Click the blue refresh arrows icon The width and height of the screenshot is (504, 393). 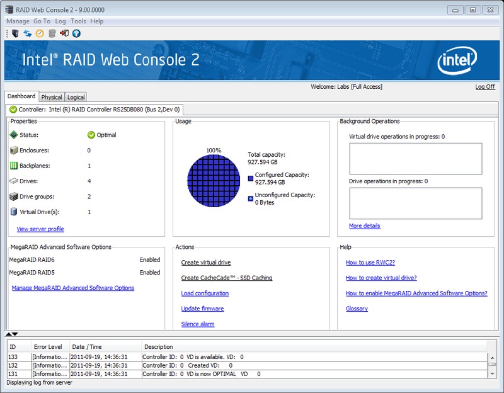tap(28, 33)
